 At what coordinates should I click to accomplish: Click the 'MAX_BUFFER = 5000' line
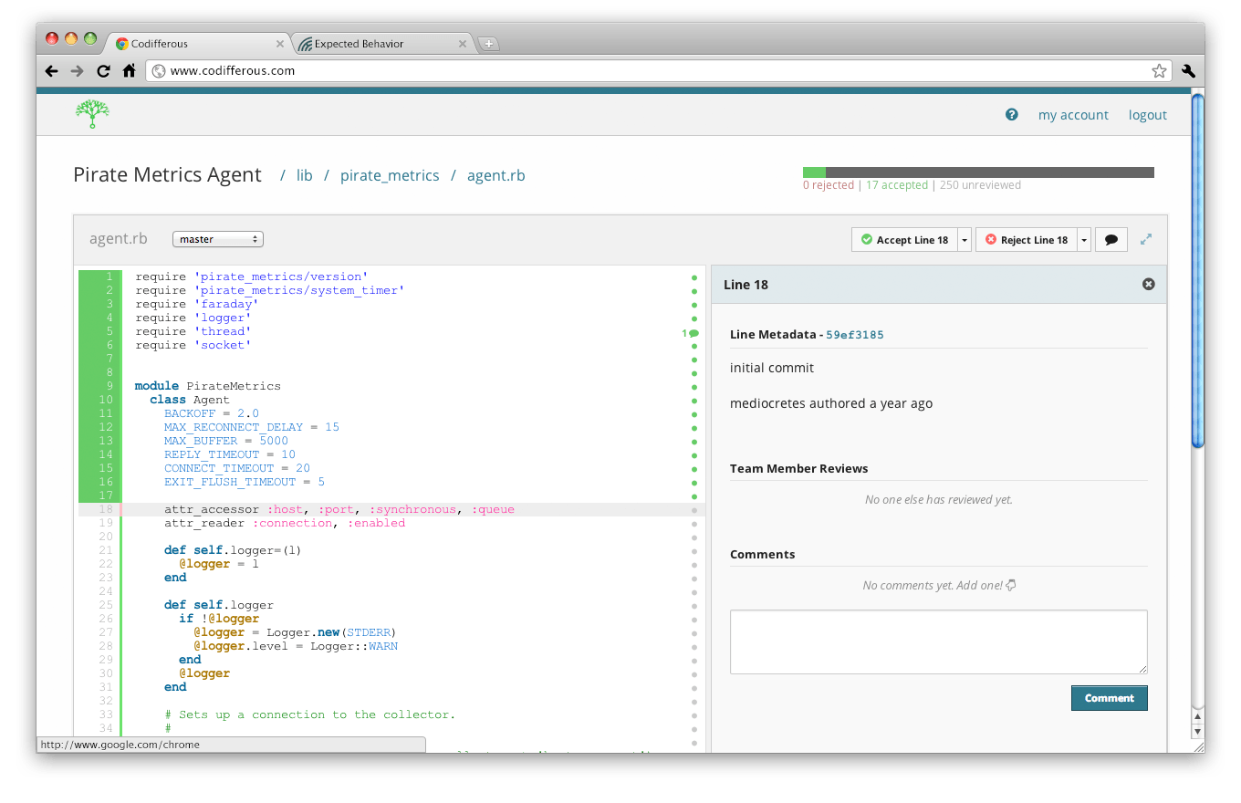coord(226,441)
